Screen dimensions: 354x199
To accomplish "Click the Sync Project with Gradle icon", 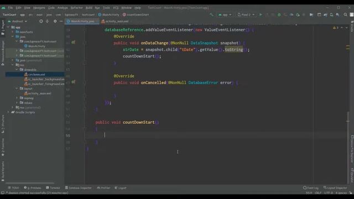I will (325, 15).
